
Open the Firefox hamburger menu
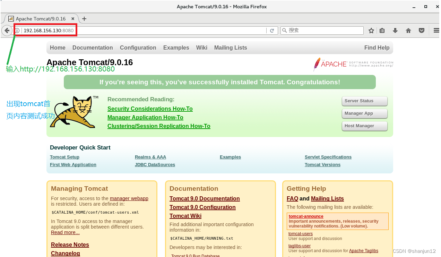tap(436, 31)
